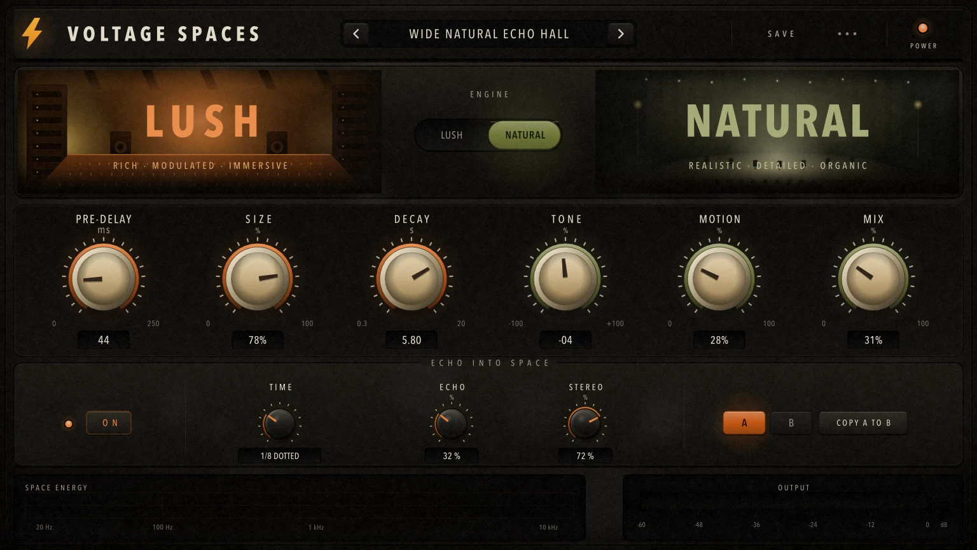Click the SAVE button

coord(781,34)
